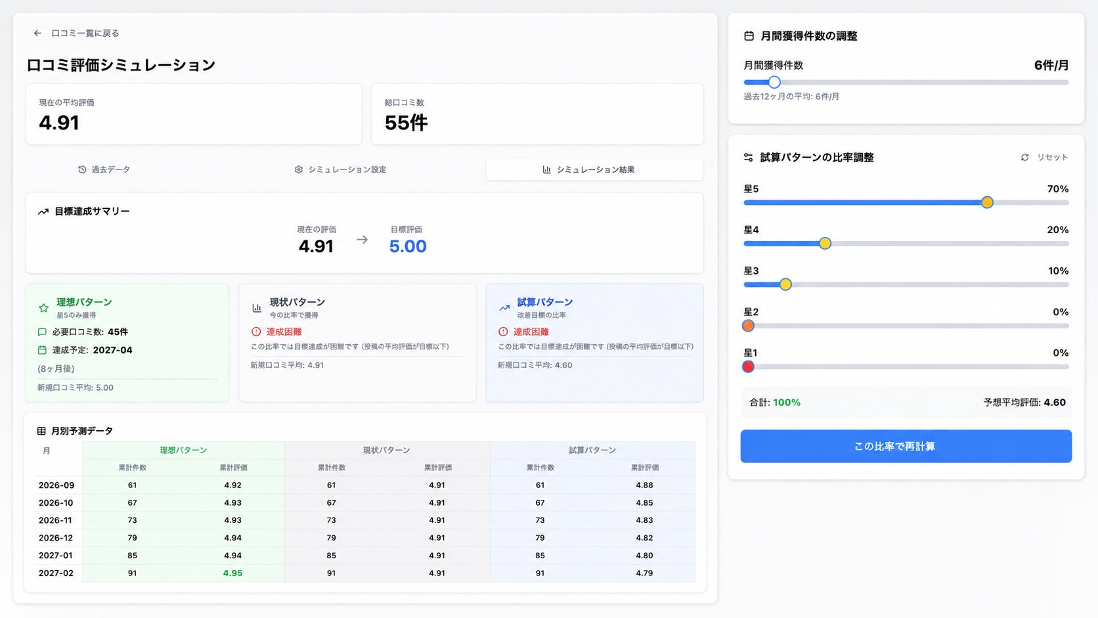Click the 月間獲得件数 slider handle
The image size is (1098, 618).
pos(774,82)
